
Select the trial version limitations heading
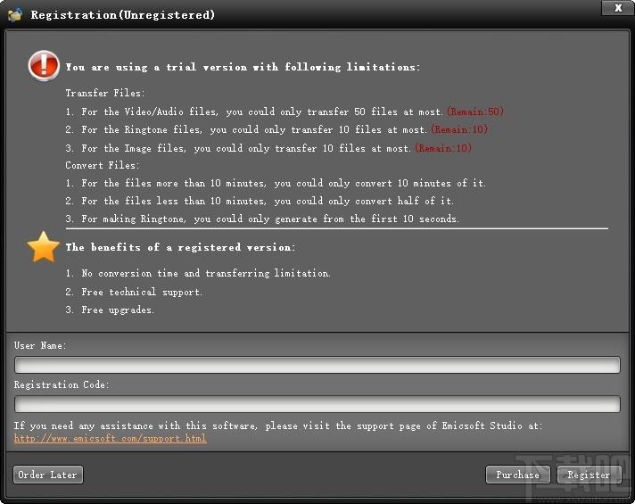[243, 67]
